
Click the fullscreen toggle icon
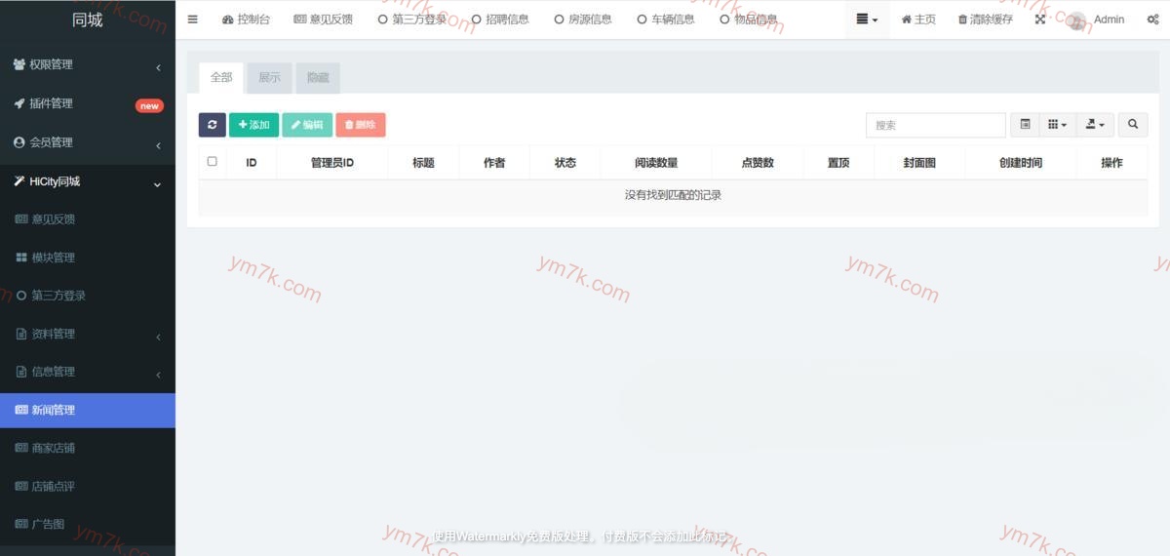(1040, 20)
